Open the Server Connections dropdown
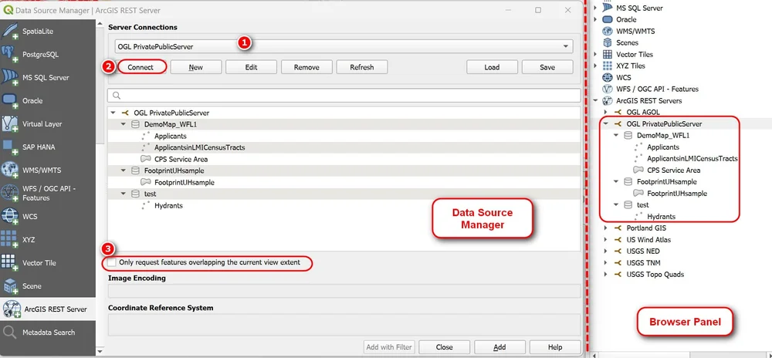This screenshot has height=358, width=772. [x=344, y=47]
